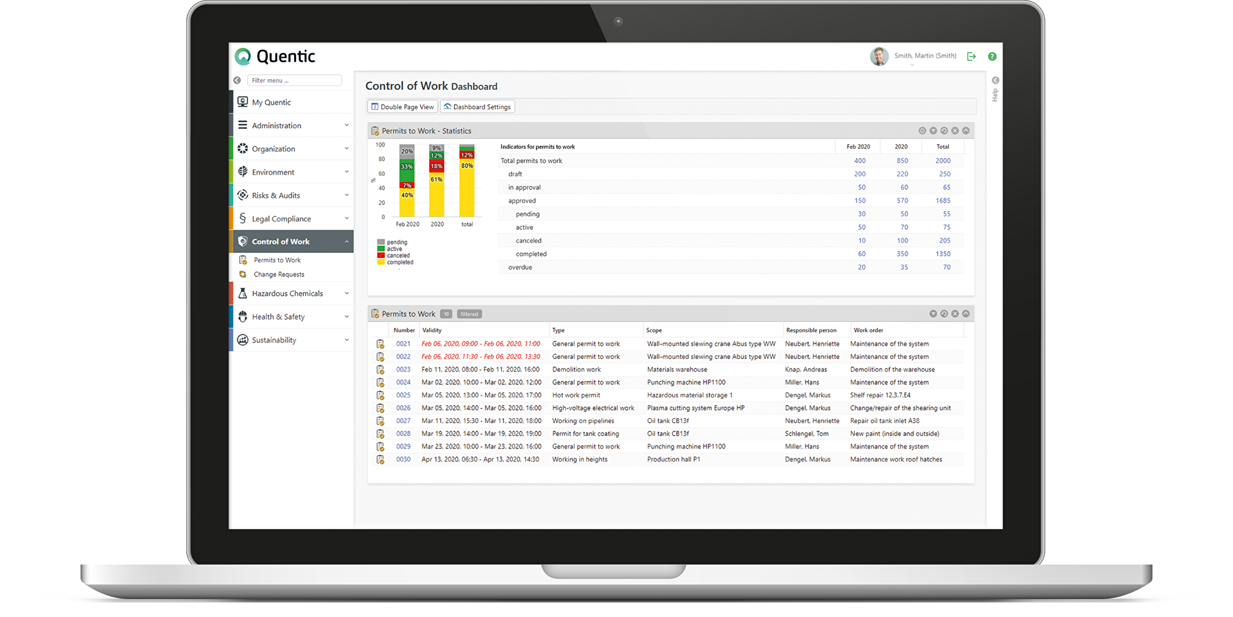Click 'Demolition work' type cell

[577, 369]
